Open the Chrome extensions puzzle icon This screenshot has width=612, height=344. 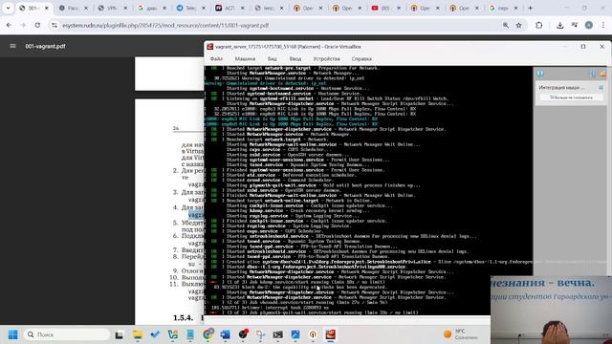pyautogui.click(x=539, y=25)
